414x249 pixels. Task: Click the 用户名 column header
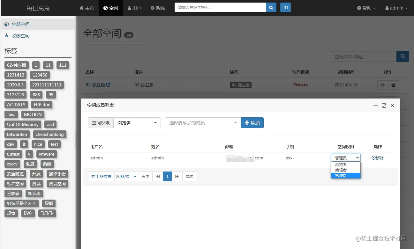point(96,147)
